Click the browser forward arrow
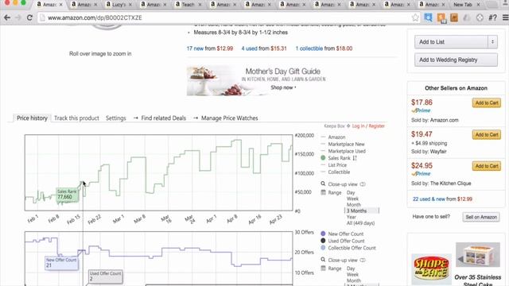The image size is (509, 286). pyautogui.click(x=18, y=17)
